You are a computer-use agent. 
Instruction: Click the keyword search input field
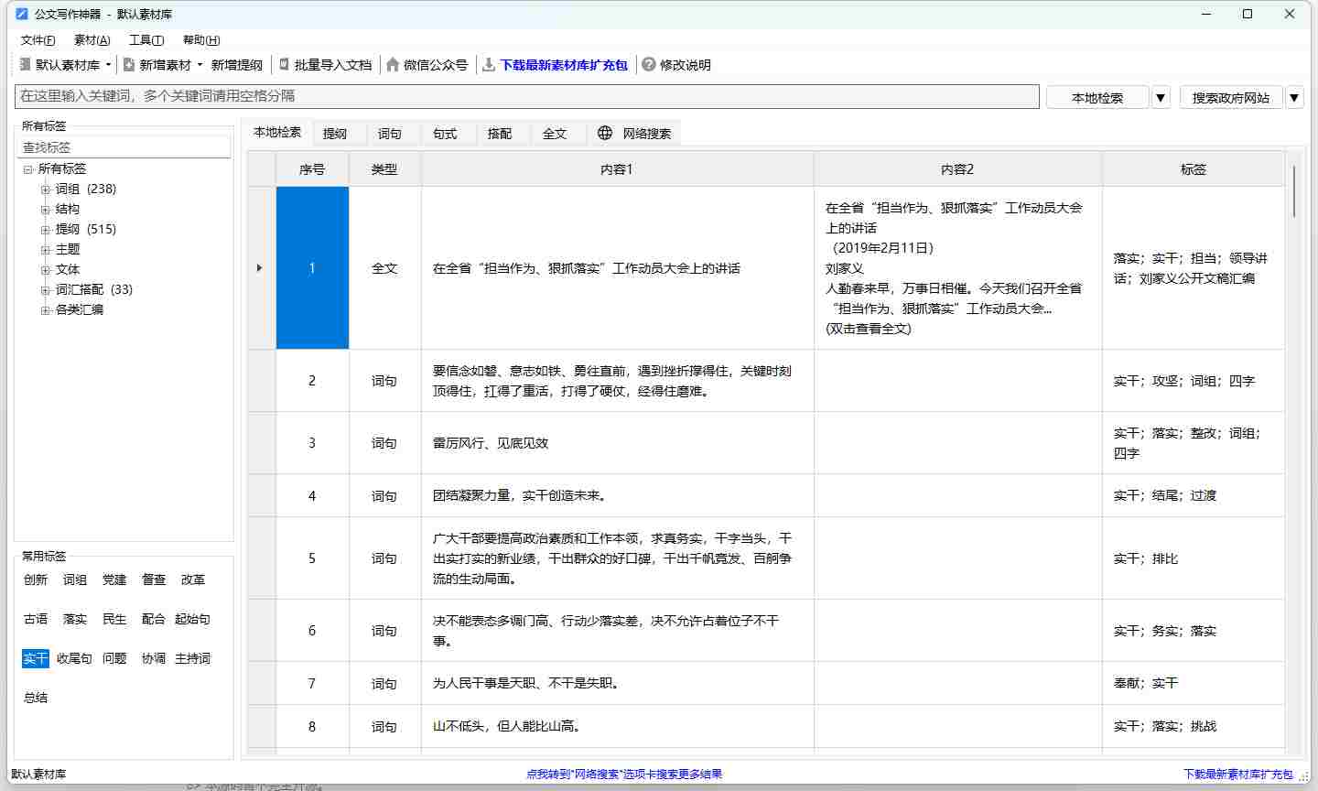coord(526,96)
